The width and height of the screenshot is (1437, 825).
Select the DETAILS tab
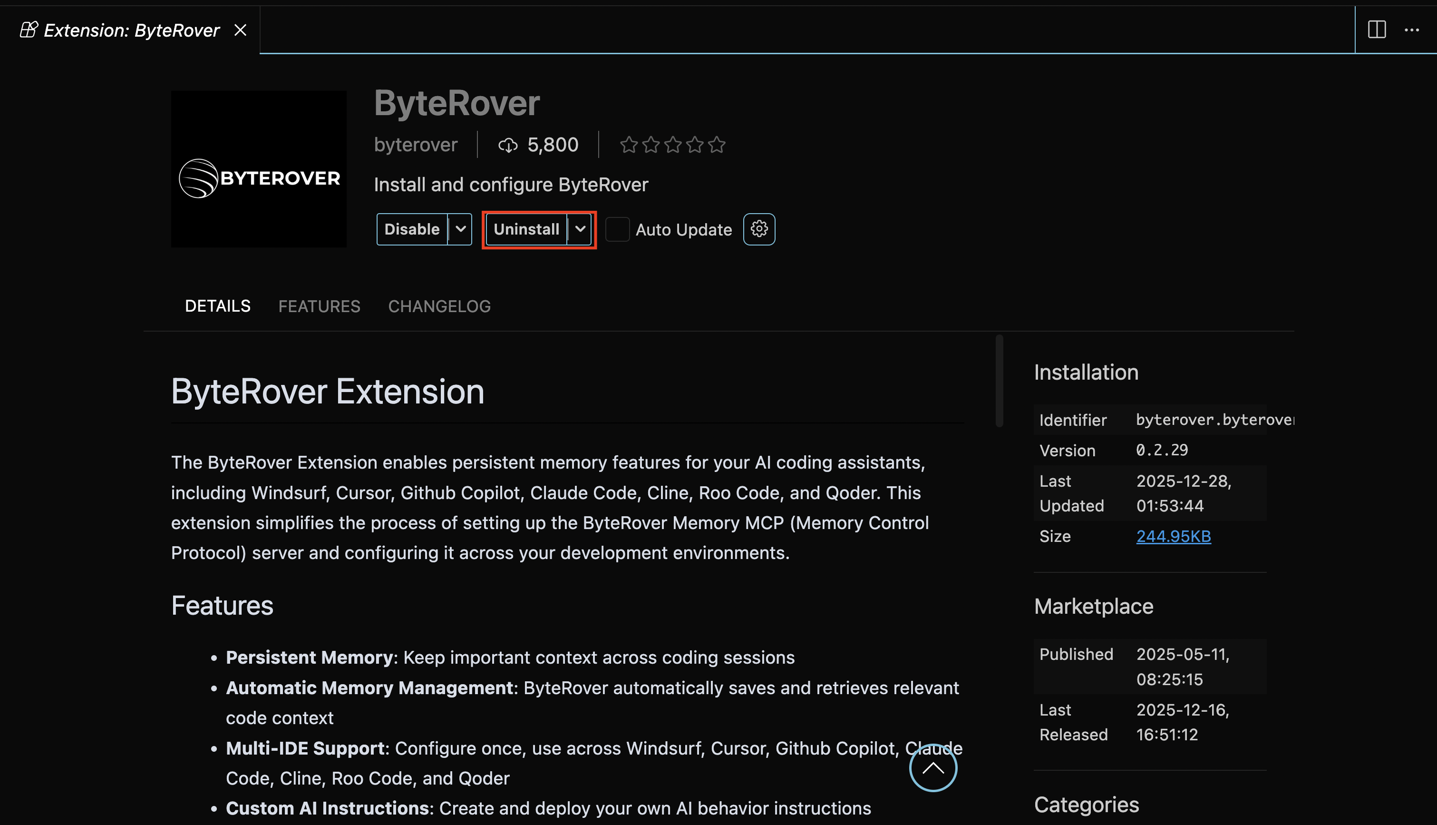click(x=217, y=306)
